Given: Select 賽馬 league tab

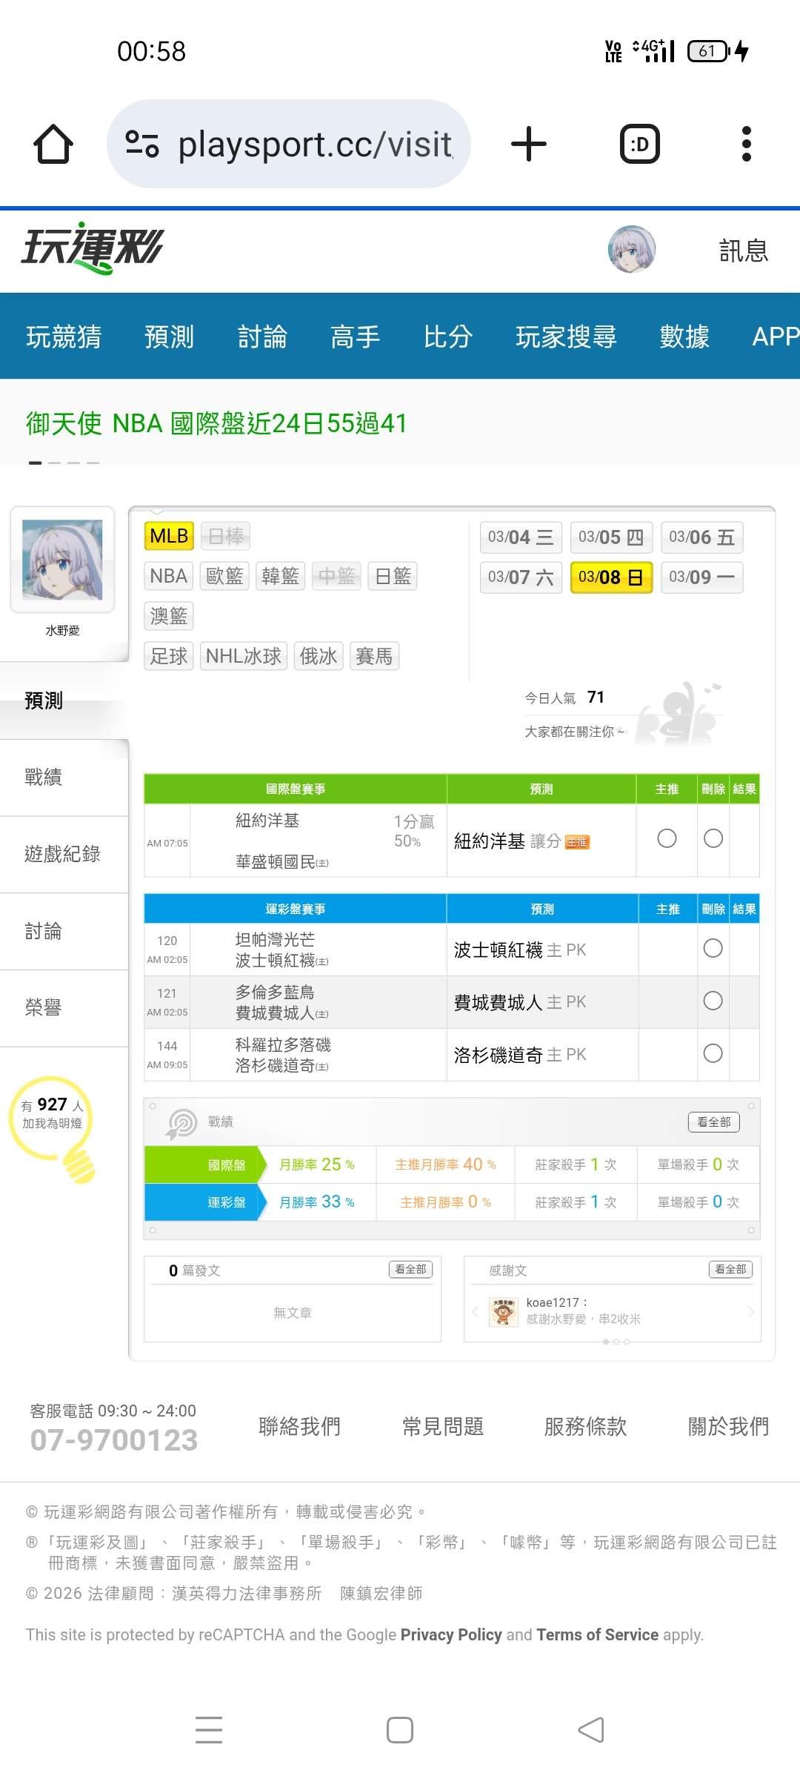Looking at the screenshot, I should click(374, 656).
